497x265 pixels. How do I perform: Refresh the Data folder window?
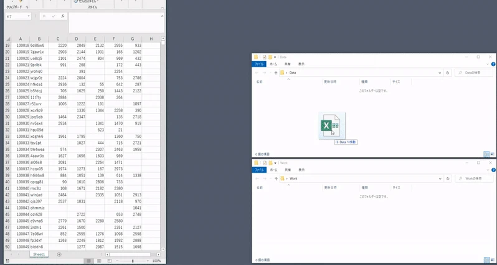[x=448, y=73]
